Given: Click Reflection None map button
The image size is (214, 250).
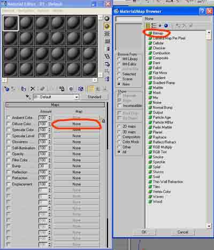Looking at the screenshot, I should coord(77,172).
